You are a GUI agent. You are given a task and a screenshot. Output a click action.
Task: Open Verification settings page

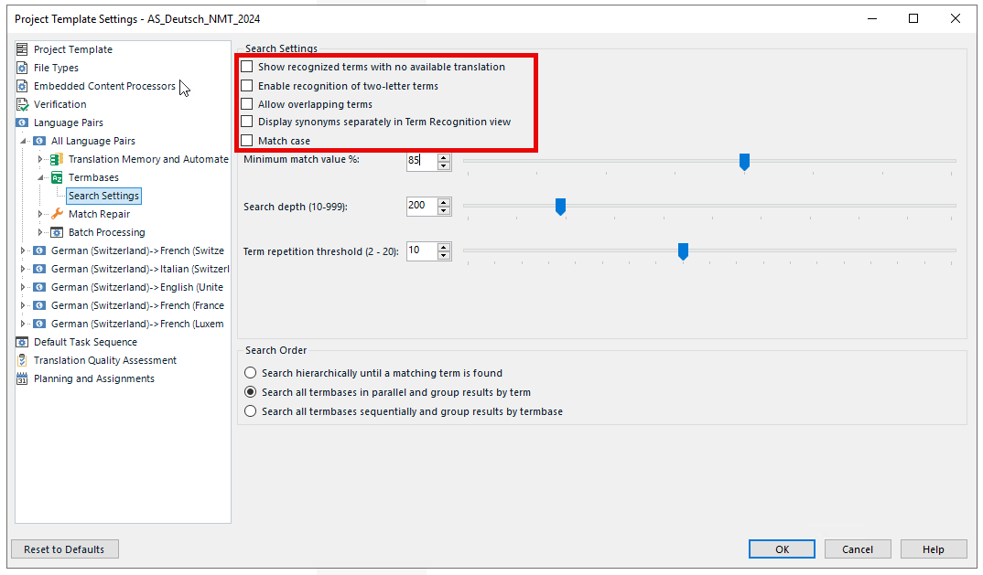[x=60, y=104]
